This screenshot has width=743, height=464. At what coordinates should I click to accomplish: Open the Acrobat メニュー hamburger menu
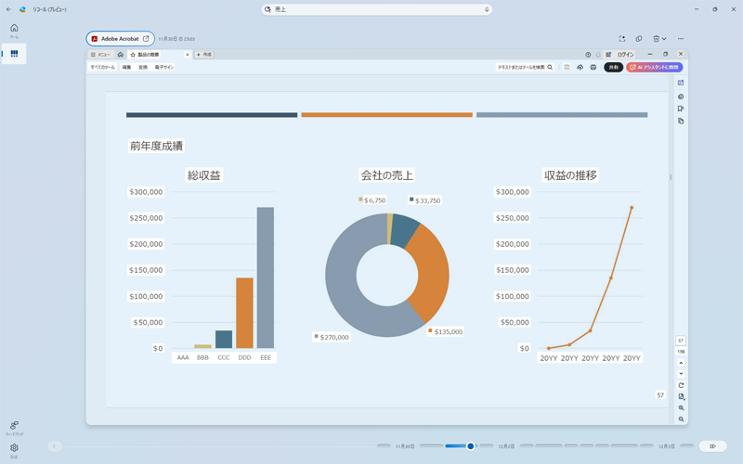(x=100, y=55)
